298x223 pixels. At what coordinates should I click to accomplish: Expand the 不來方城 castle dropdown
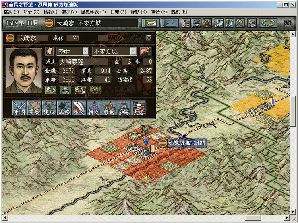[x=133, y=51]
